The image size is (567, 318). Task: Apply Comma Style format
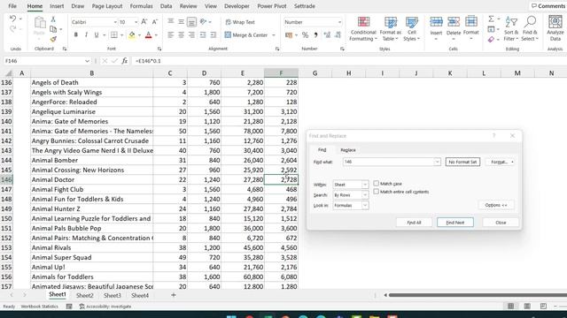[x=315, y=35]
